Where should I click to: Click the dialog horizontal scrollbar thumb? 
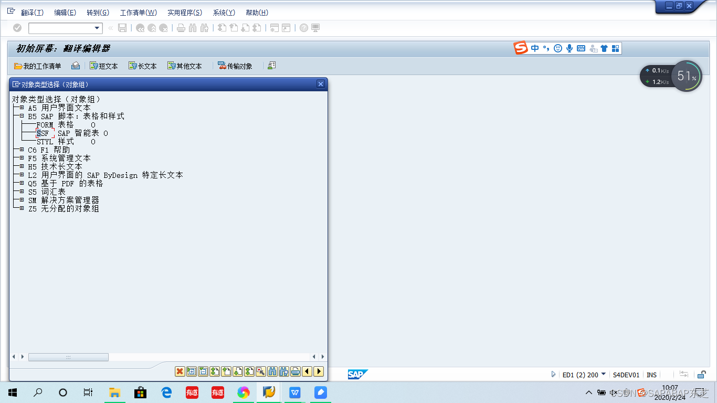pyautogui.click(x=68, y=357)
